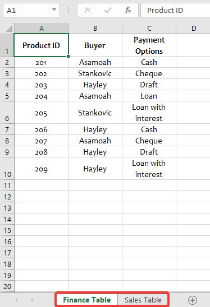
Task: Click the formula bar showing Product ID
Action: tap(175, 10)
